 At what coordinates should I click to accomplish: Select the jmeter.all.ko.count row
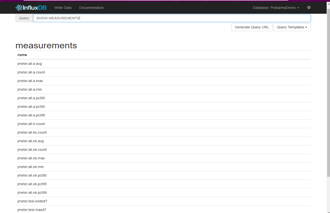(163, 132)
